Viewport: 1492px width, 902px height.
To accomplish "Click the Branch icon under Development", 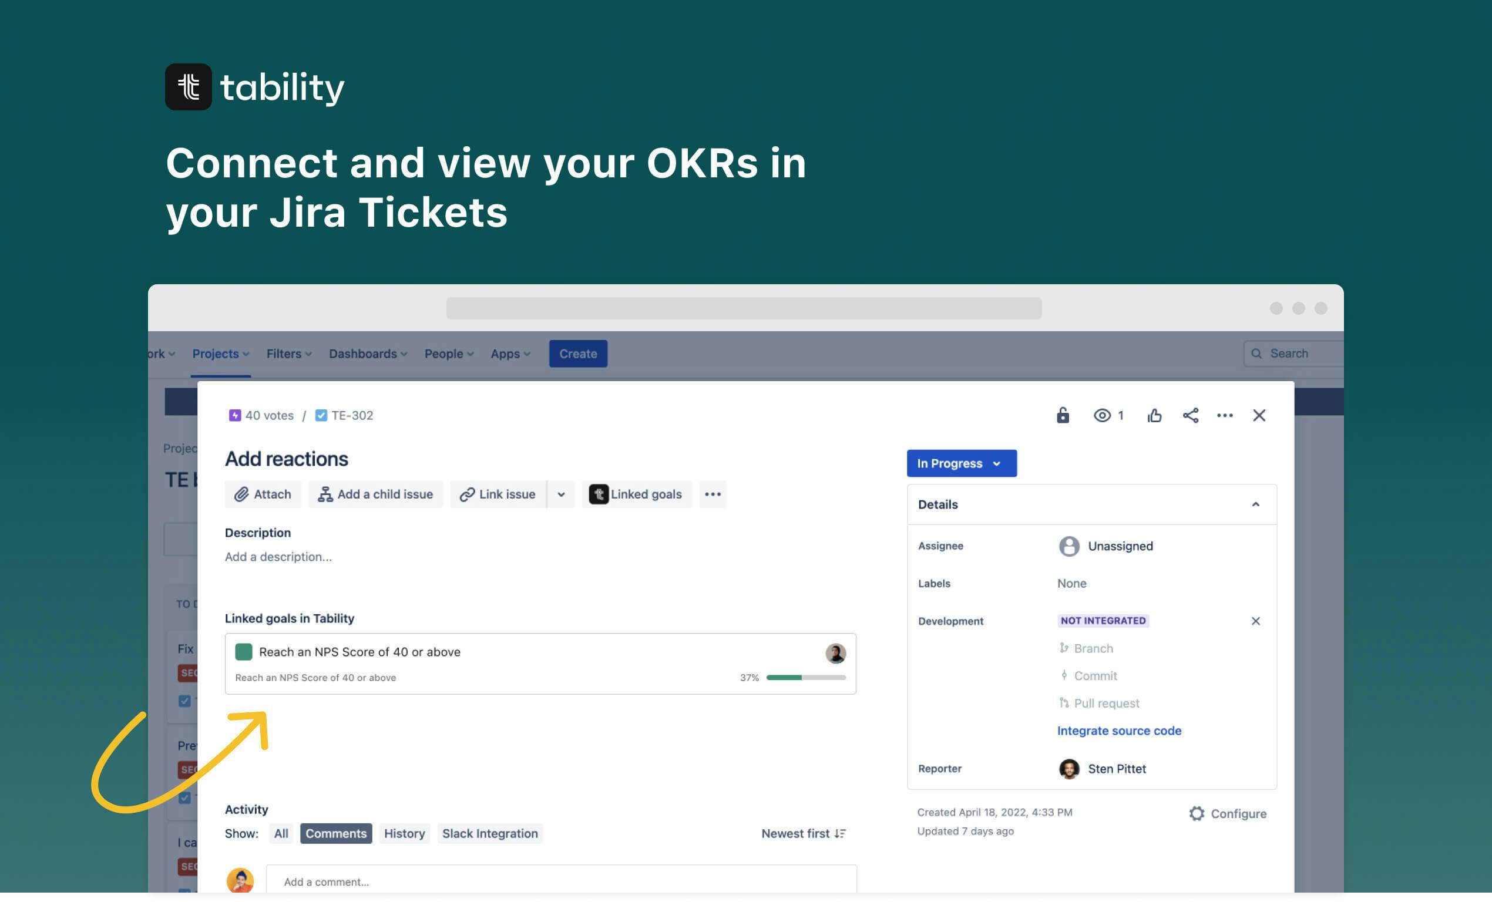I will [1064, 648].
